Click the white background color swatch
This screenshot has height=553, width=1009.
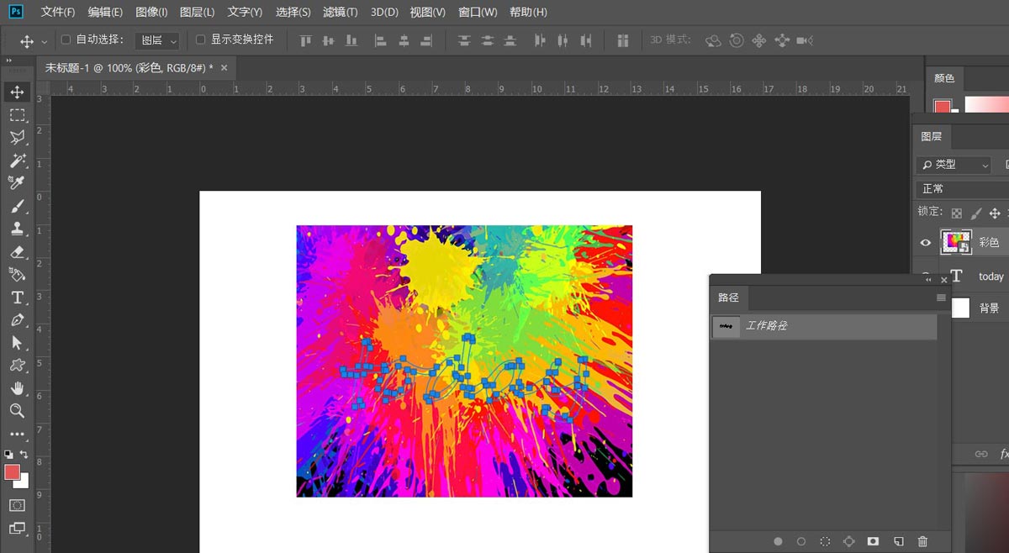pyautogui.click(x=23, y=482)
